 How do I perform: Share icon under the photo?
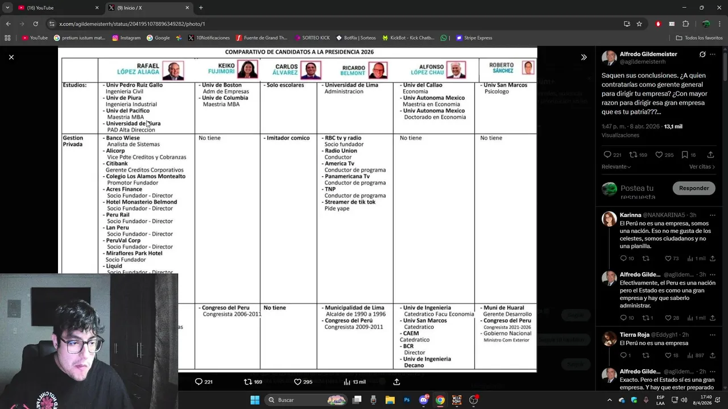pos(396,382)
